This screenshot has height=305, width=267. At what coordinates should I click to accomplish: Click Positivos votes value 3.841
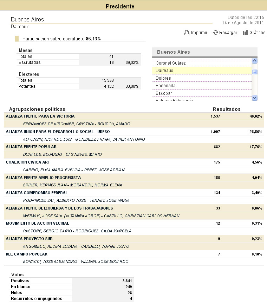coord(127,281)
